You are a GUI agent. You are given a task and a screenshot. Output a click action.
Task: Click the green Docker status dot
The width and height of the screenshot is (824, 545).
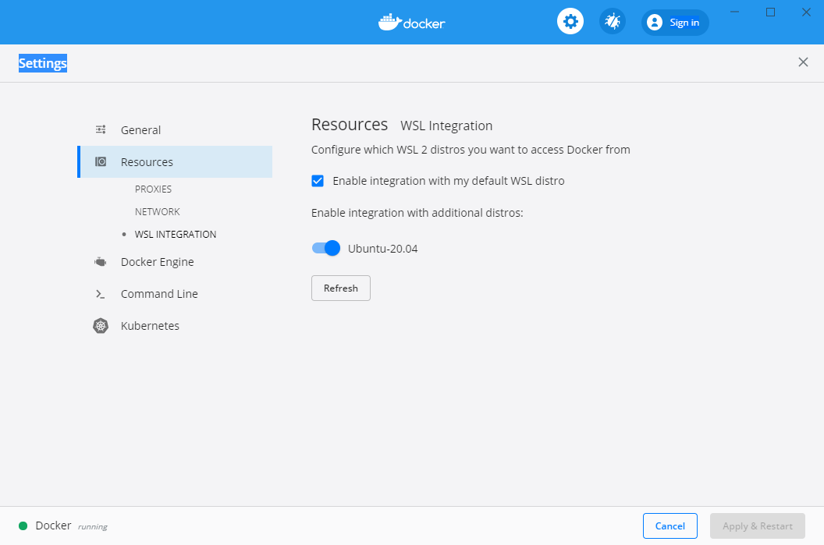pyautogui.click(x=23, y=526)
